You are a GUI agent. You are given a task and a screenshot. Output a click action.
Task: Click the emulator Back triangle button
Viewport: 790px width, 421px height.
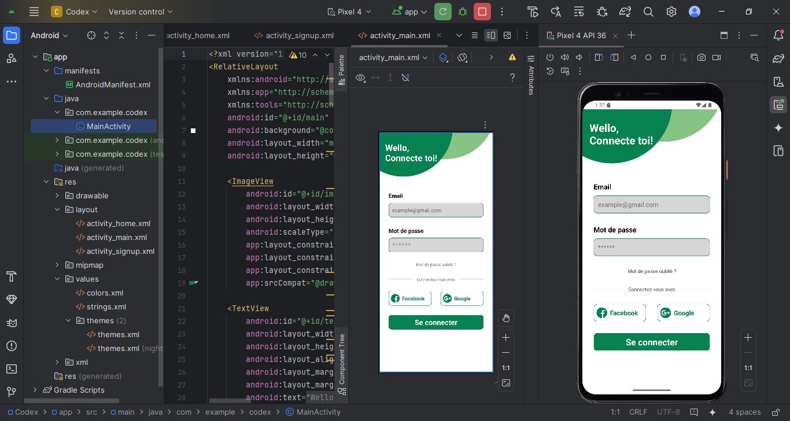[x=633, y=57]
